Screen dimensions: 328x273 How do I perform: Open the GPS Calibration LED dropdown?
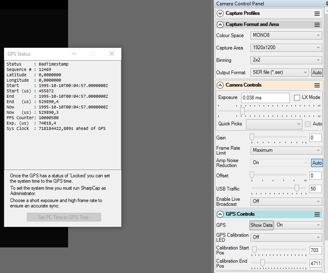coord(286,237)
